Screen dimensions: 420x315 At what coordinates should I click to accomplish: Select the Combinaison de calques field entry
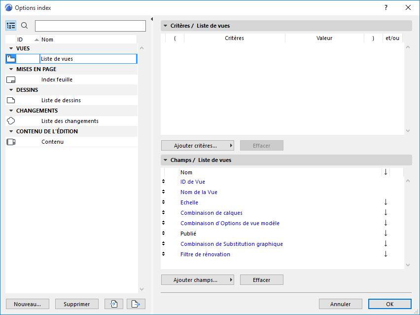click(211, 212)
